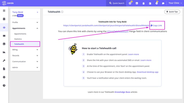Open the wrench tools icon in sidebar
Viewport: 184px width, 103px height.
[4, 61]
